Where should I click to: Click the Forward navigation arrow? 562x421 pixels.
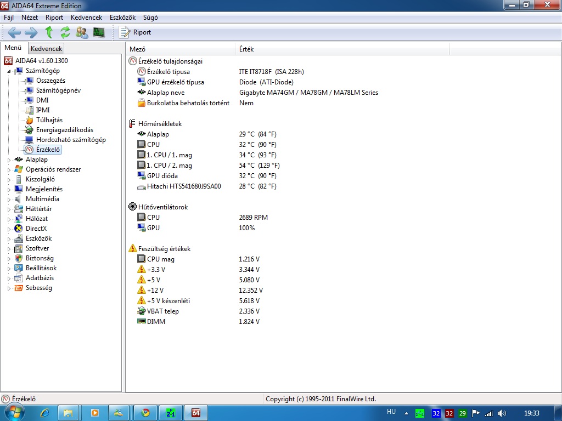31,32
